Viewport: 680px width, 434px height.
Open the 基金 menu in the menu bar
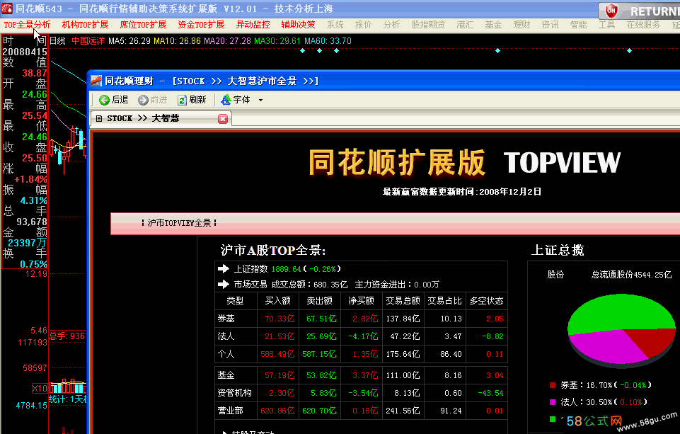pos(493,25)
